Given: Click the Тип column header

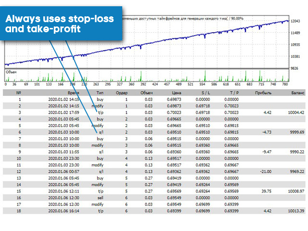Looking at the screenshot, I should click(100, 93).
